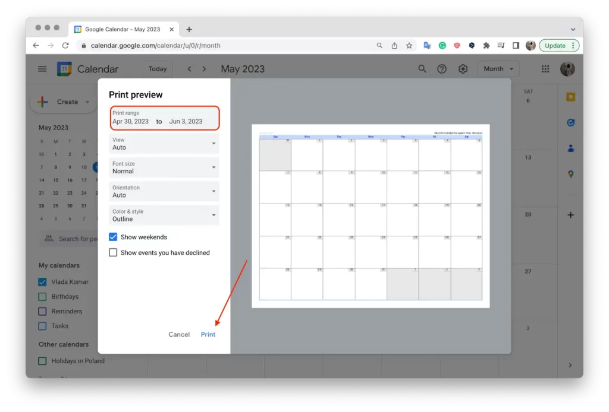Edit print range end date Jun 3, 2023

pos(186,121)
